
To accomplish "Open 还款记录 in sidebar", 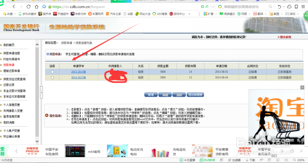I will point(9,85).
